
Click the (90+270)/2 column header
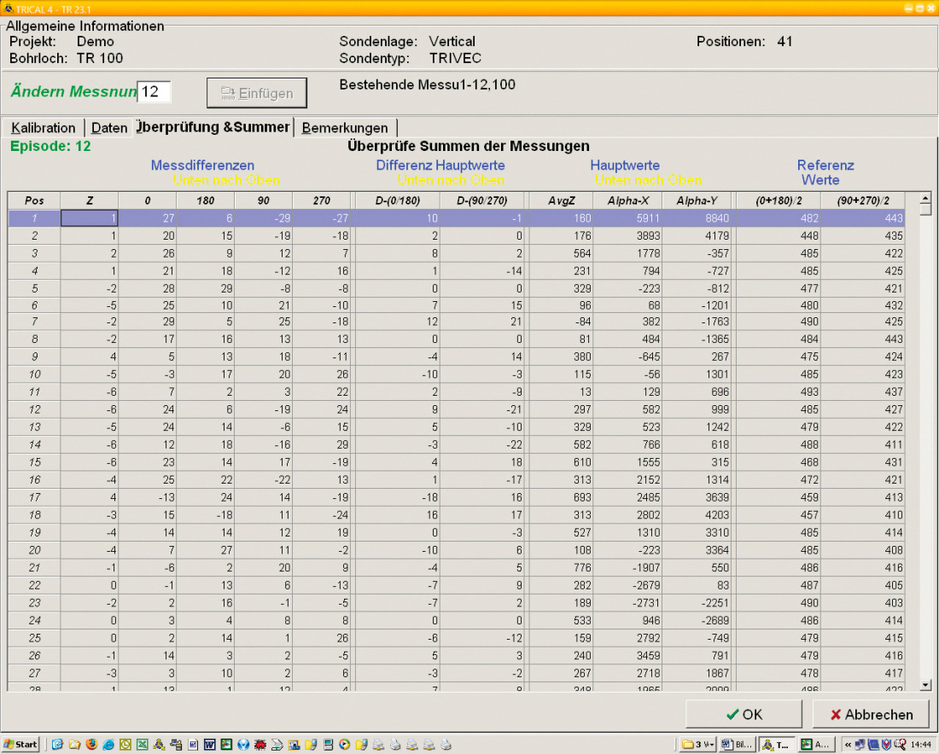[x=863, y=200]
